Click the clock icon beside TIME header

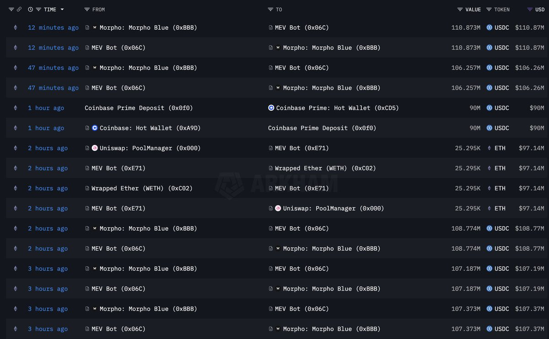point(30,9)
